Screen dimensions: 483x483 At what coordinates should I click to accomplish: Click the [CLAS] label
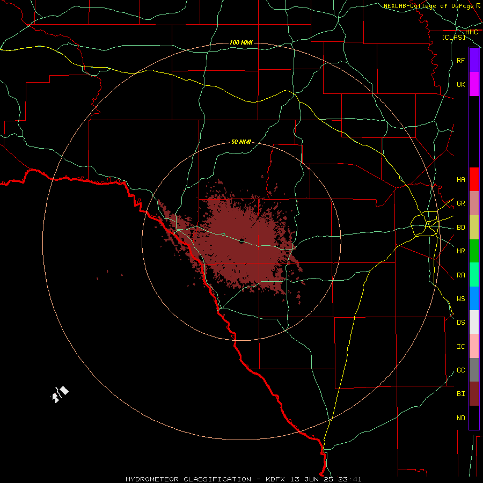(453, 37)
